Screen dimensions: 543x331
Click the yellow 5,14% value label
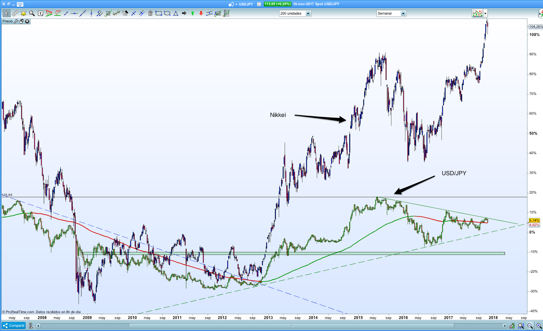coord(534,221)
